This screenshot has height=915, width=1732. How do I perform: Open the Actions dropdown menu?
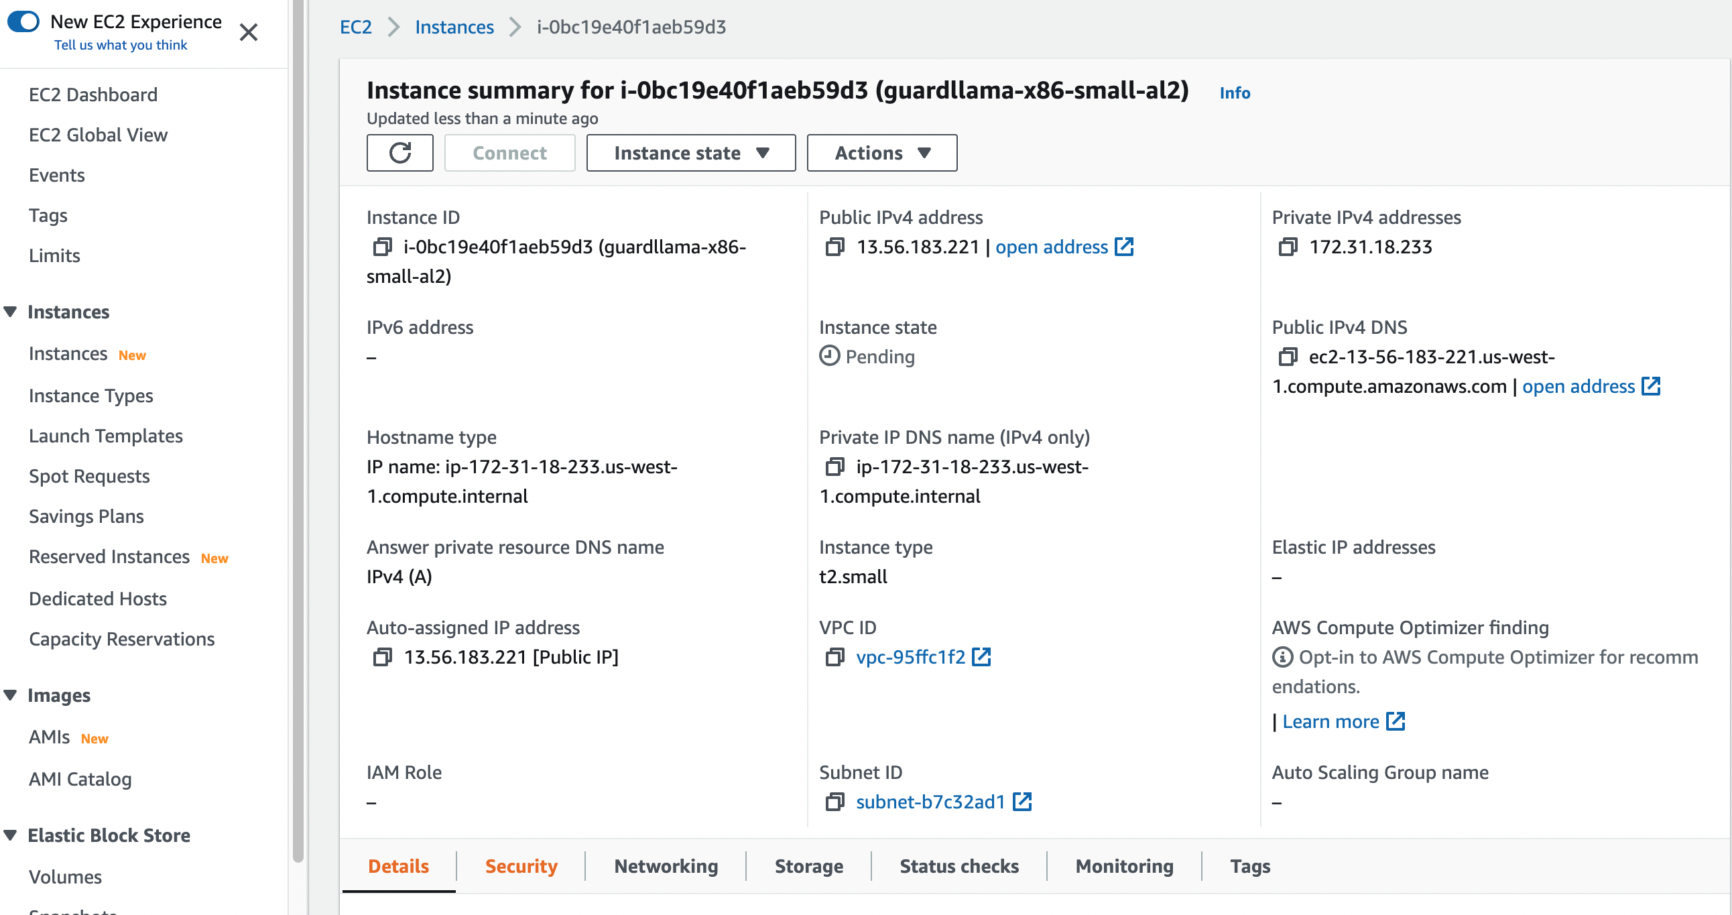coord(881,153)
